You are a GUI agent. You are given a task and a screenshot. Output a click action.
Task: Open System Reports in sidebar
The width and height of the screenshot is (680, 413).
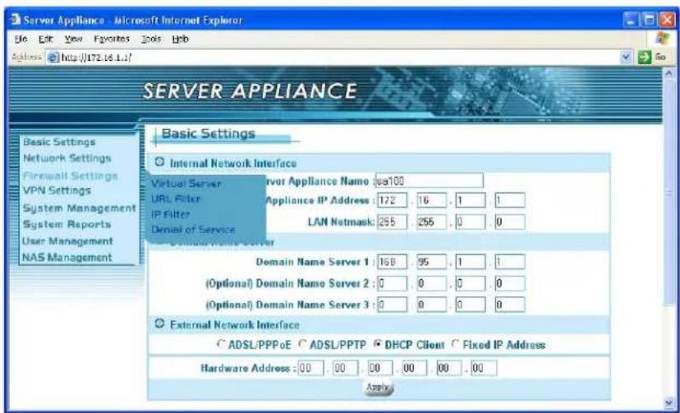pyautogui.click(x=67, y=224)
